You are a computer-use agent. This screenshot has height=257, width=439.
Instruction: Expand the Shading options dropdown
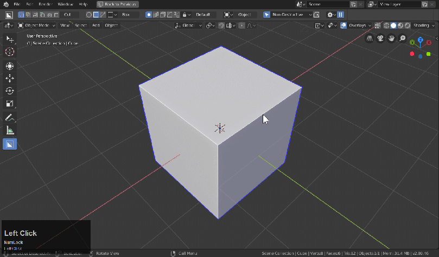pyautogui.click(x=423, y=25)
